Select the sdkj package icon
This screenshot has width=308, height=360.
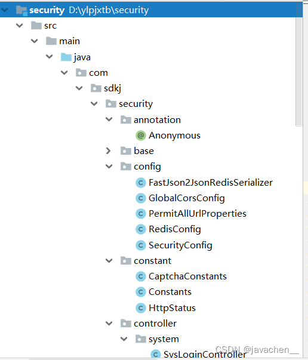(96, 88)
